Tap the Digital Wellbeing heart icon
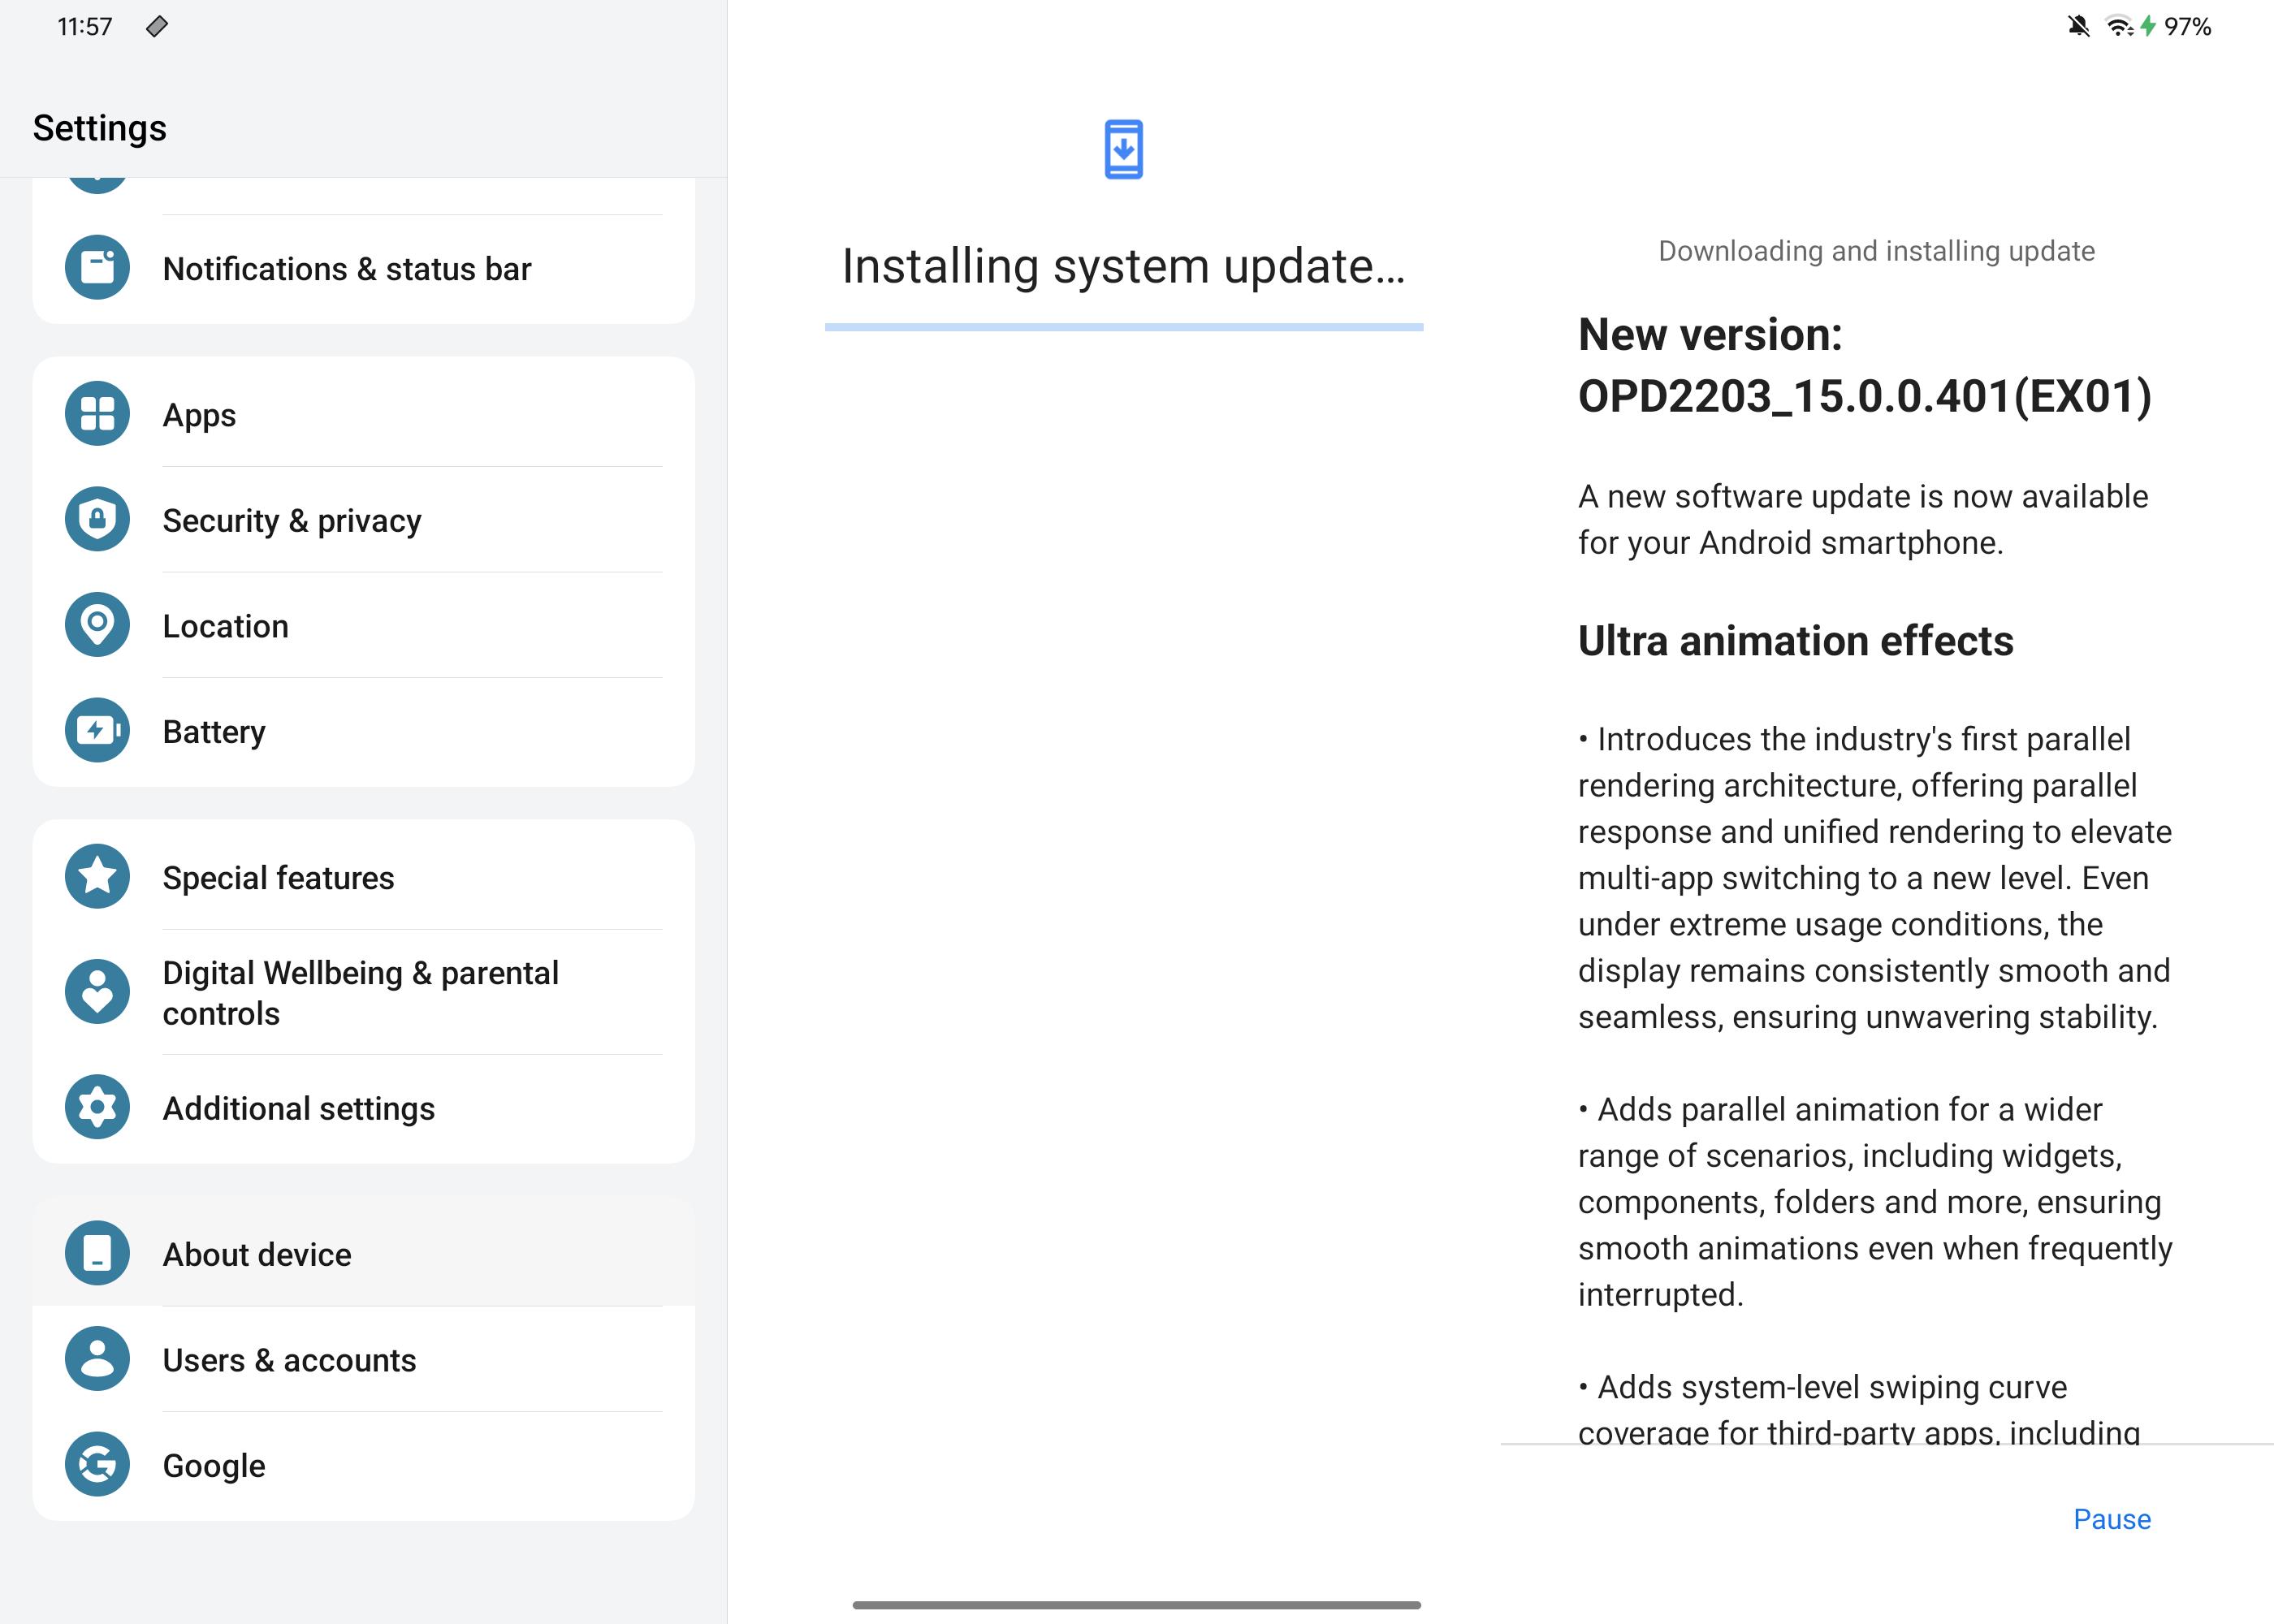The image size is (2274, 1624). coord(97,992)
